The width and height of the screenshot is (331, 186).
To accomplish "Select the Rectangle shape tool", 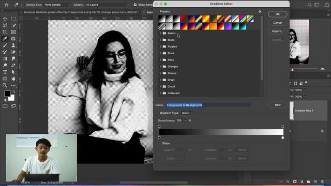I will 5,79.
